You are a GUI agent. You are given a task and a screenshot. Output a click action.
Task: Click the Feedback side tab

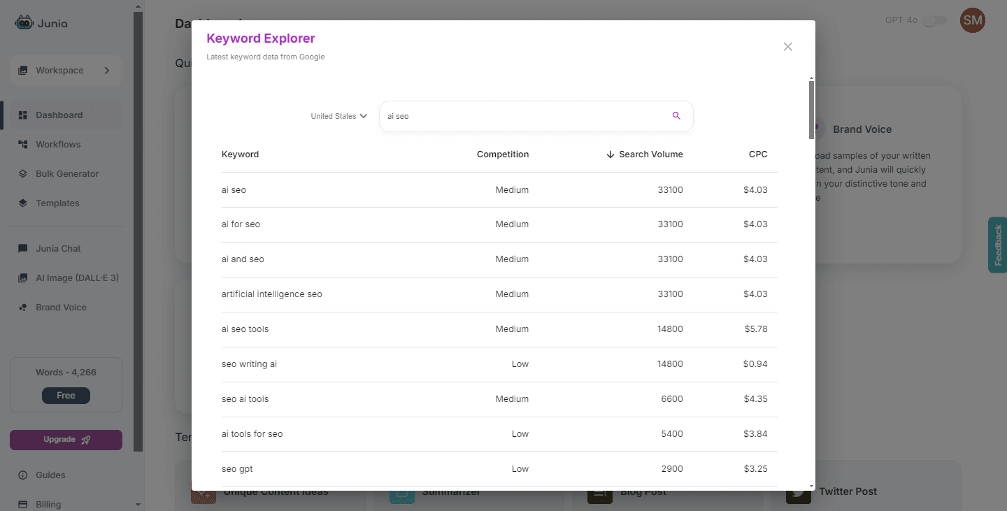998,245
